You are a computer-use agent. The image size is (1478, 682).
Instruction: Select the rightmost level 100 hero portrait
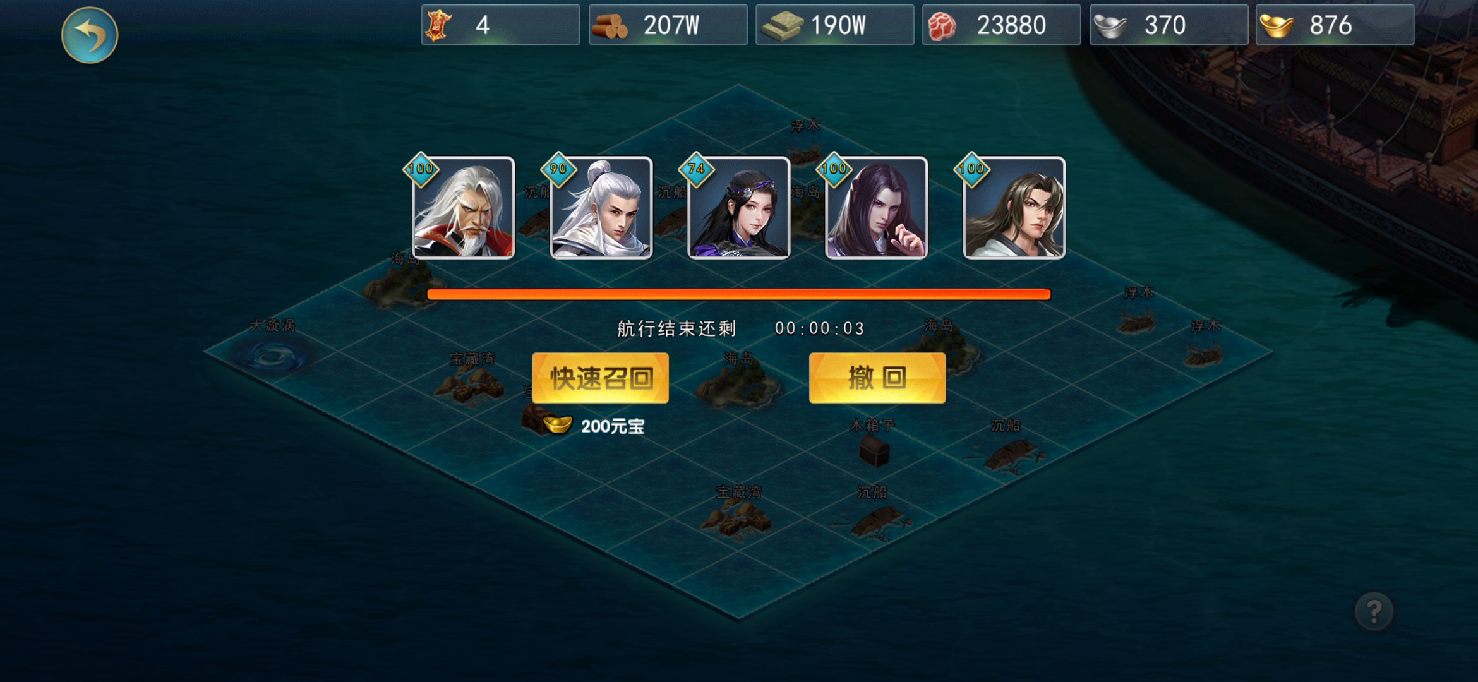tap(1014, 208)
